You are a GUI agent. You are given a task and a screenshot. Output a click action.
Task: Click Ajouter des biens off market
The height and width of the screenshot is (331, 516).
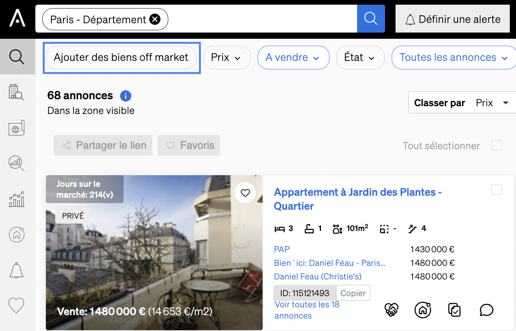(121, 58)
